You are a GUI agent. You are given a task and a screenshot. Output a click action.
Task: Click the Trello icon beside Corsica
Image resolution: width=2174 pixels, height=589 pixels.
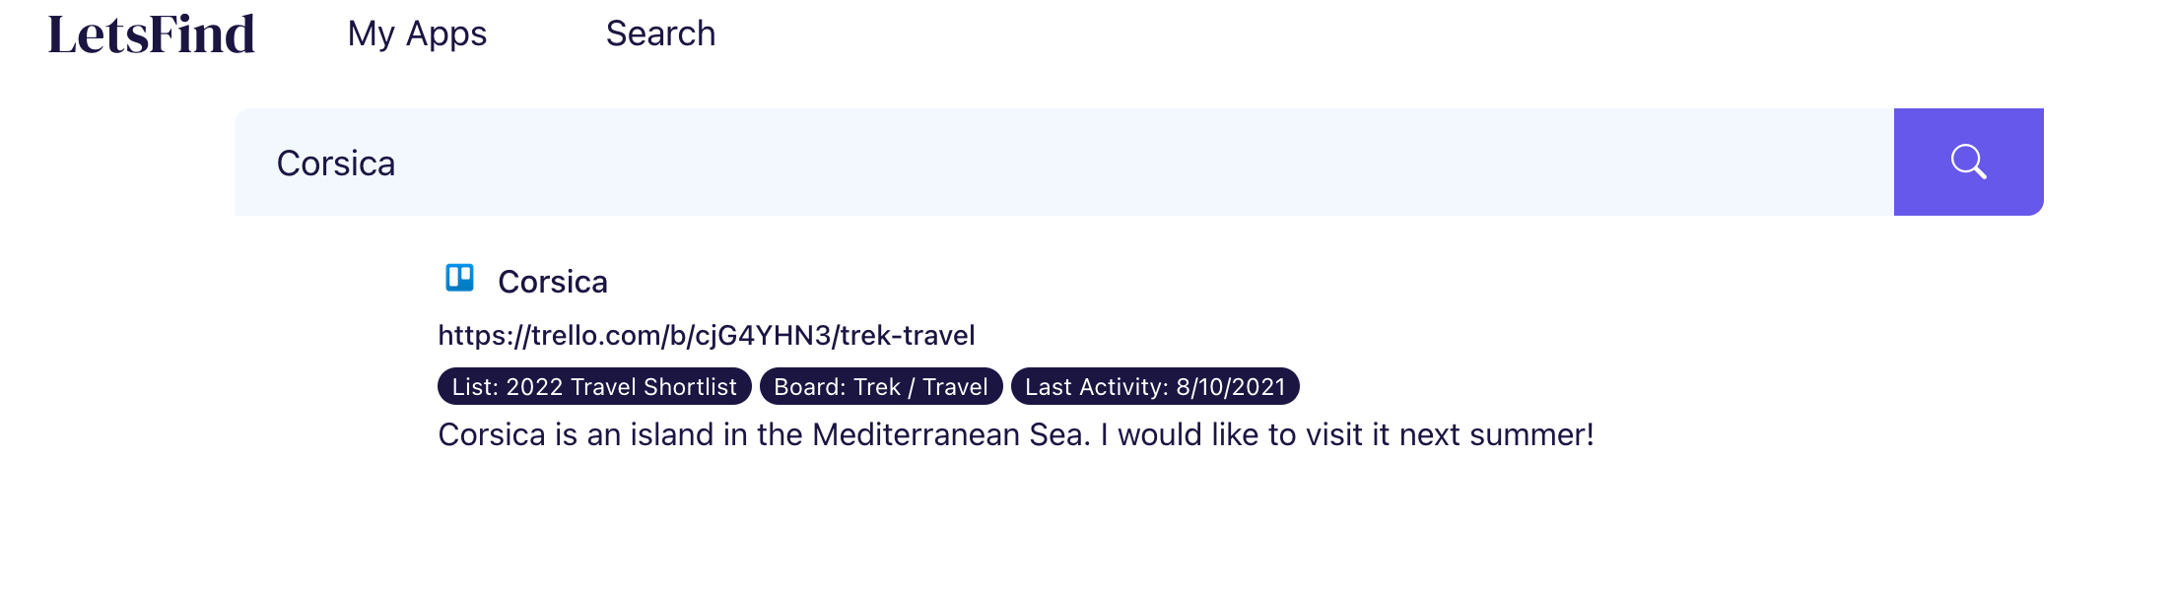click(x=459, y=278)
